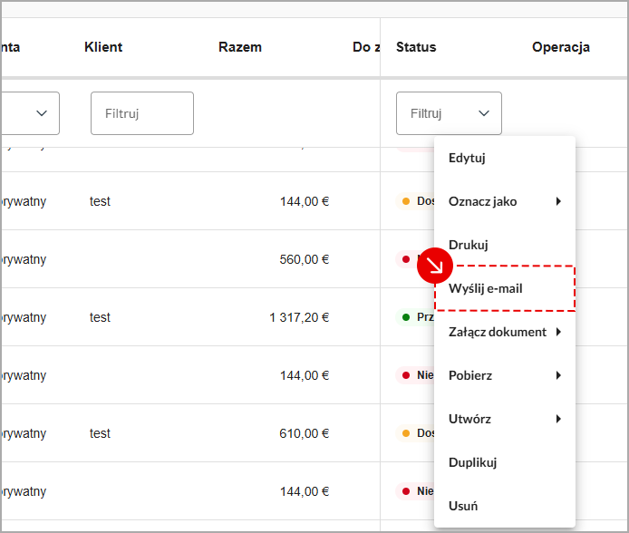Expand the Pobierz submenu arrow
Screen dimensions: 629x533
(x=558, y=375)
